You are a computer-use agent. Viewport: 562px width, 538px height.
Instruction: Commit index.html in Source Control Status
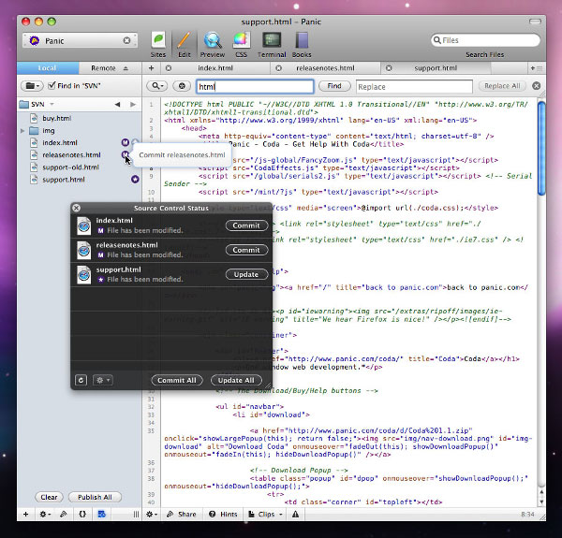tap(246, 225)
